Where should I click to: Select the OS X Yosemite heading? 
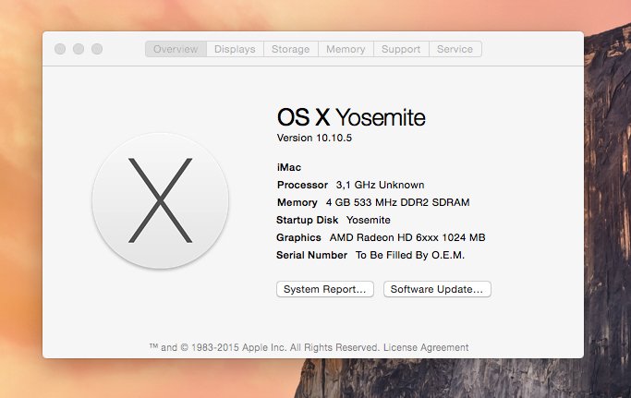(351, 117)
